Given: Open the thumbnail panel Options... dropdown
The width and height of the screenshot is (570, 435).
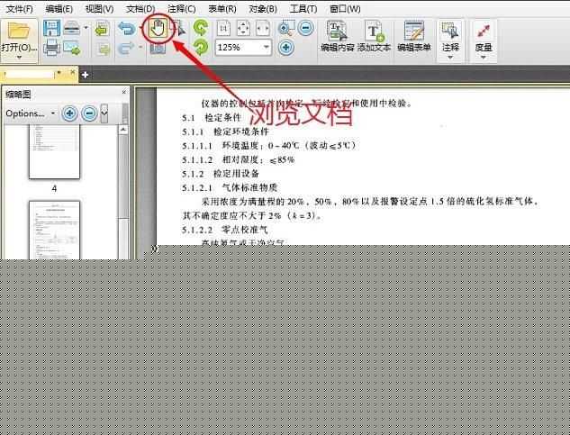Looking at the screenshot, I should click(x=31, y=113).
